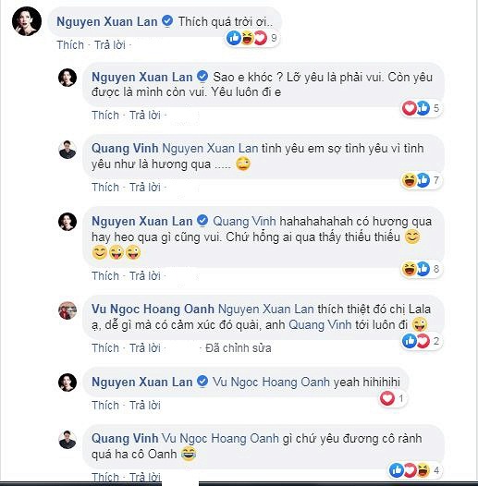The width and height of the screenshot is (478, 486).
Task: Show reactions with count 8 on "hahahahahah" reply
Action: (422, 269)
